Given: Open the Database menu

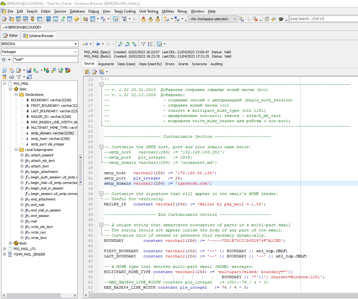Looking at the screenshot, I should click(x=77, y=11).
